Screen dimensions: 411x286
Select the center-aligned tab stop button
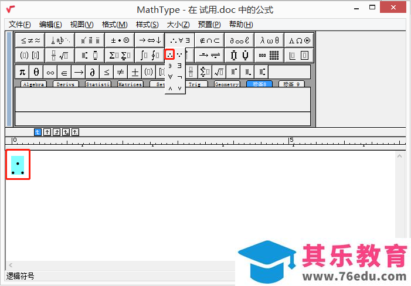pyautogui.click(x=47, y=132)
